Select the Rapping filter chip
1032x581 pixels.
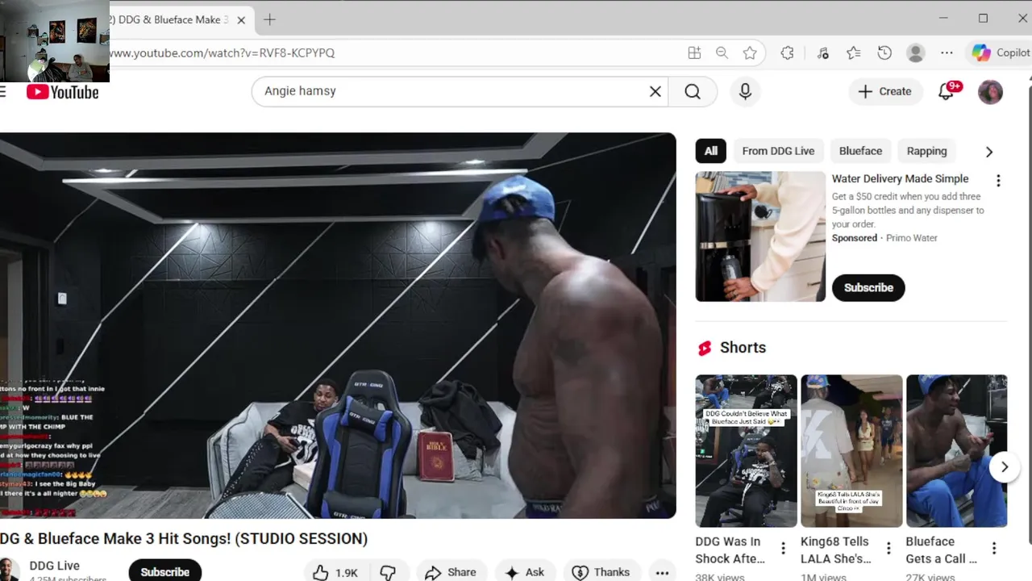pos(926,151)
